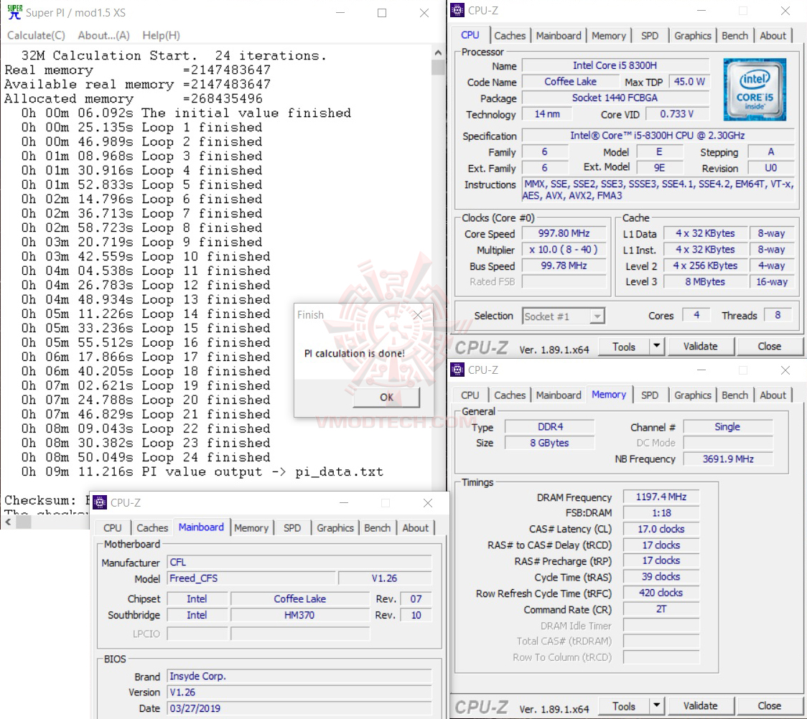Click the HM370 southbridge field
Image resolution: width=807 pixels, height=719 pixels.
point(299,615)
